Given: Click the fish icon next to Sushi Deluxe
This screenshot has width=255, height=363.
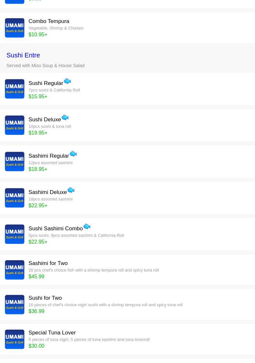Looking at the screenshot, I should click(65, 117).
